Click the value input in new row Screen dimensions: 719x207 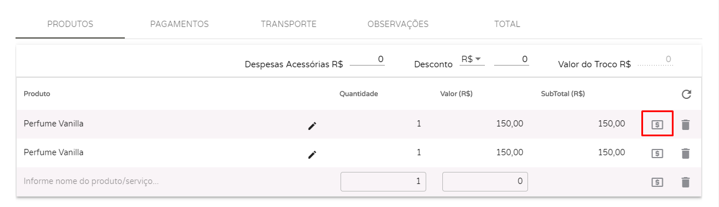pyautogui.click(x=485, y=181)
